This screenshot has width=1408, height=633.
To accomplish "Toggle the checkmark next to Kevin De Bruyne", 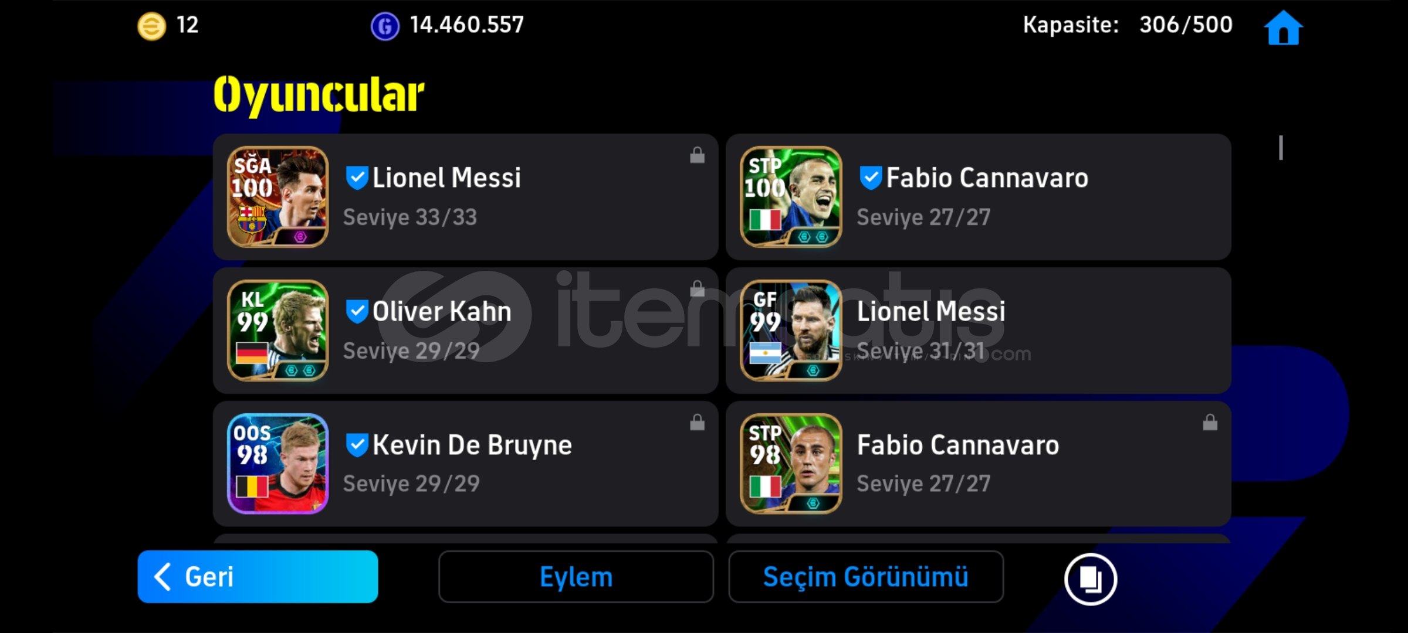I will click(x=357, y=445).
